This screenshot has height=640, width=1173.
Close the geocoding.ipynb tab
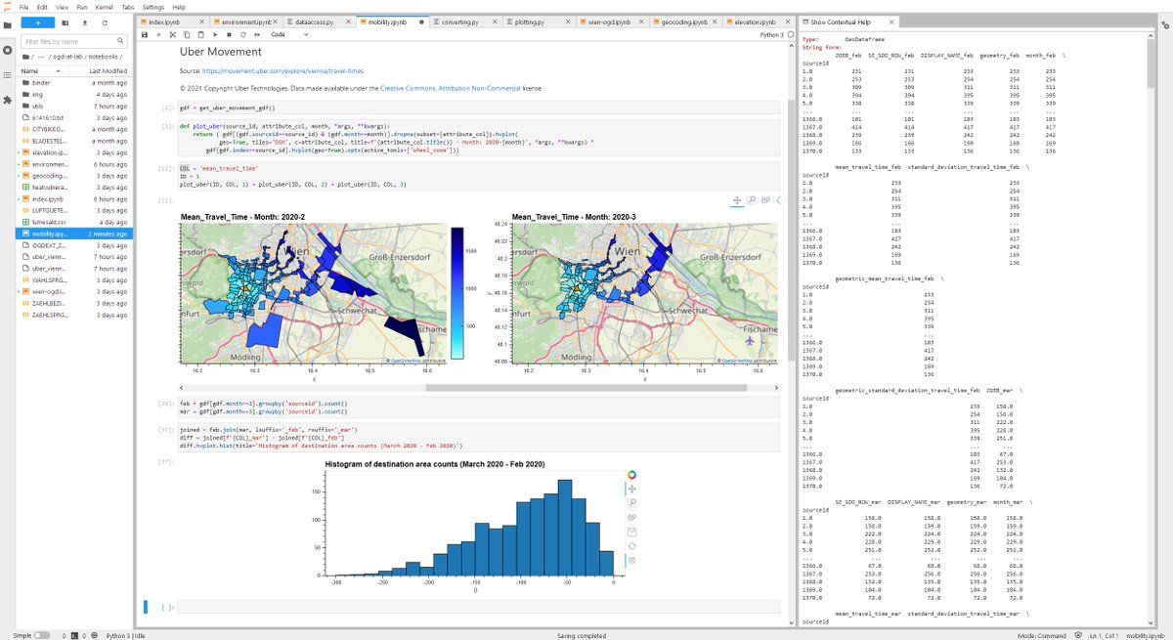(714, 21)
